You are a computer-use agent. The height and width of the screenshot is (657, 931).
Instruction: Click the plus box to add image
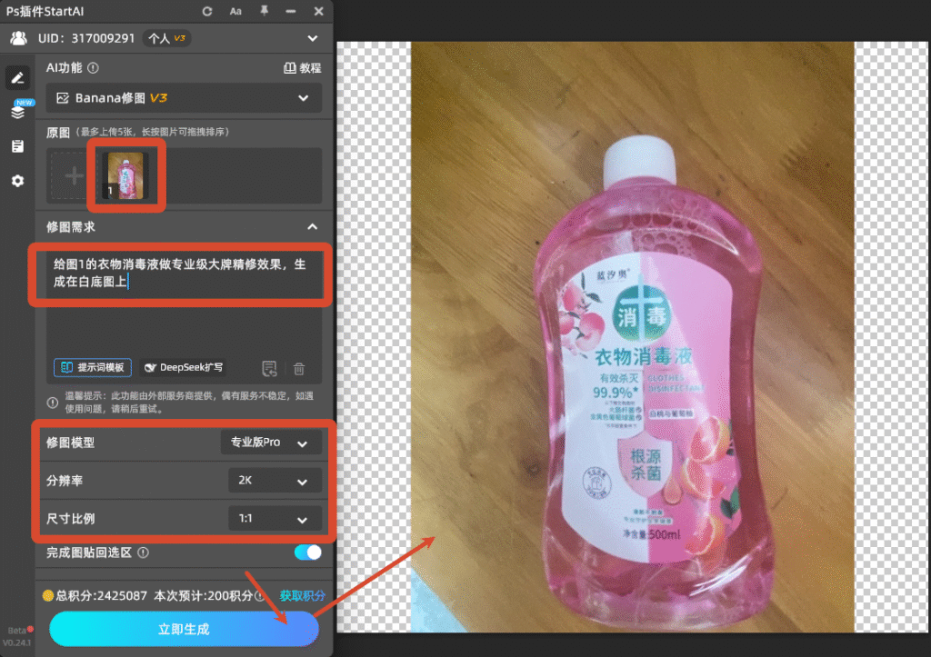[x=75, y=175]
